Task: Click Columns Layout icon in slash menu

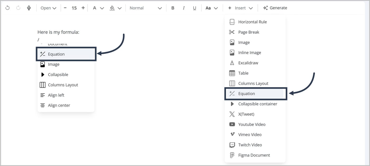Action: click(x=43, y=85)
